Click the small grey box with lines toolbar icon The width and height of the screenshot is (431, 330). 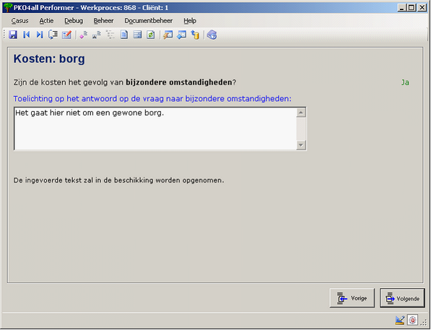97,35
